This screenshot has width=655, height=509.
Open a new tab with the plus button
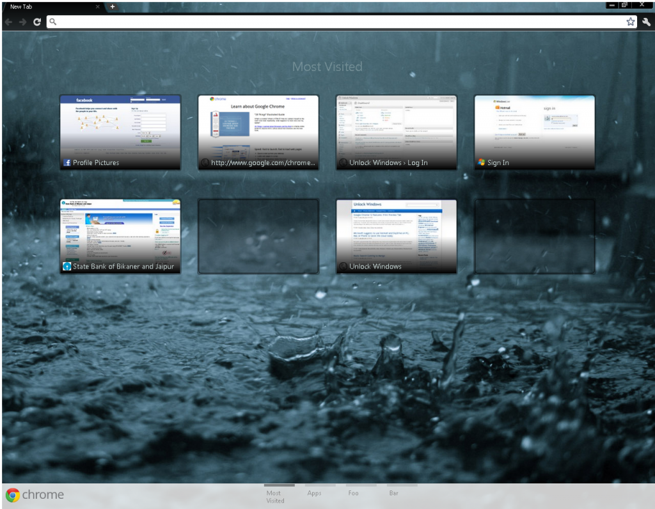point(113,6)
